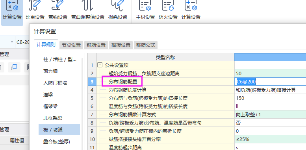The image size is (306, 150).
Task: Select 柱 / 墙柱 / 型... in the component list
Action: [x=59, y=60]
